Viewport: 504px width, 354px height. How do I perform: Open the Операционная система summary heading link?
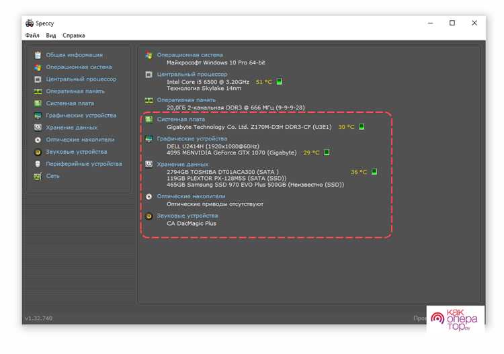click(190, 55)
